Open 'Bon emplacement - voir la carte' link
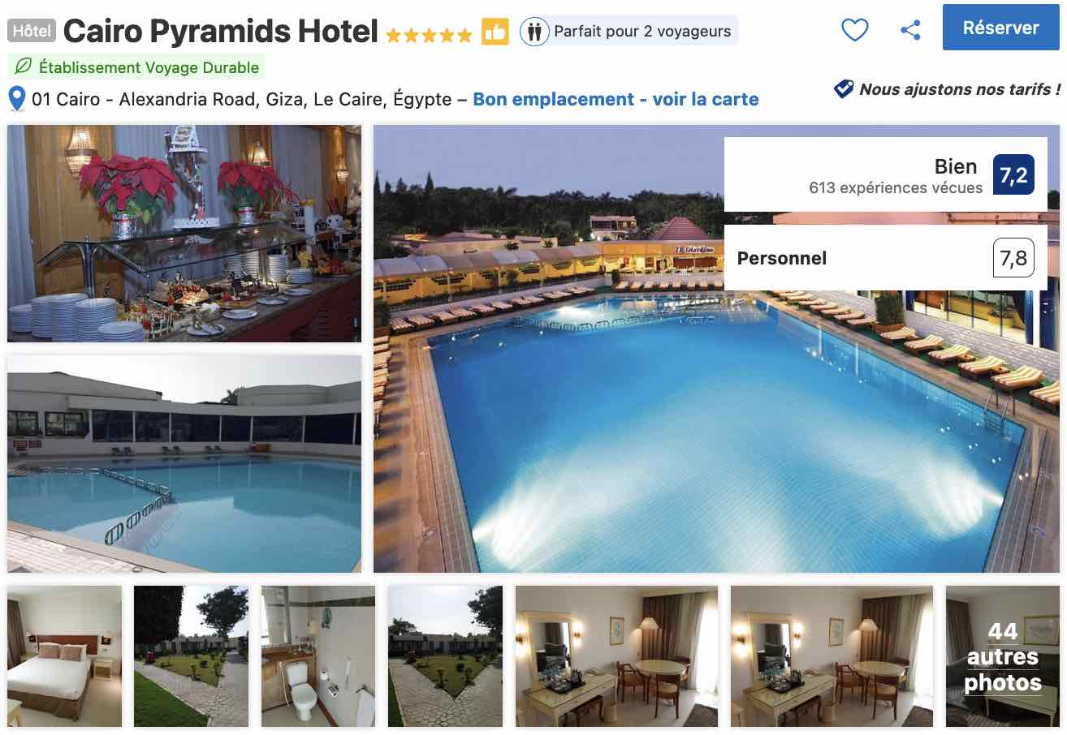Viewport: 1067px width, 735px height. [616, 99]
